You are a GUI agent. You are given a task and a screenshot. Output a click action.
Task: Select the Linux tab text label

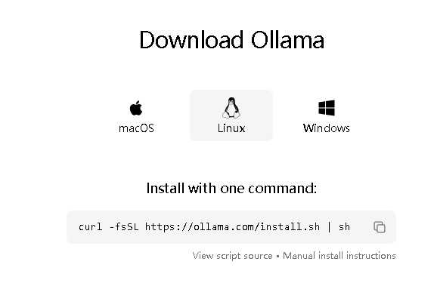click(x=231, y=128)
